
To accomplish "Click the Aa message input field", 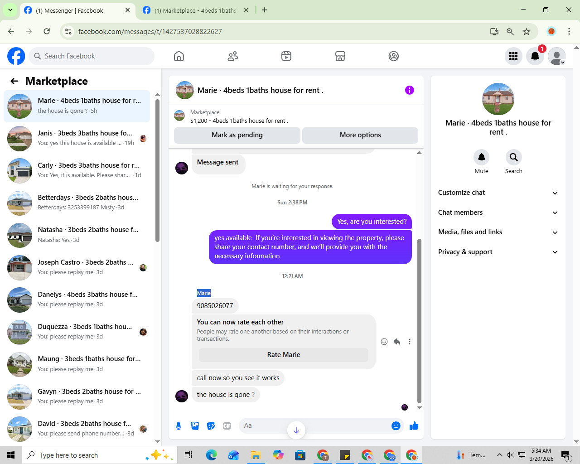I will 314,425.
